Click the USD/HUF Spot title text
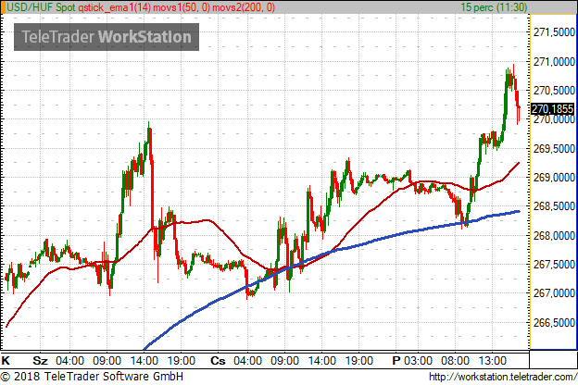The width and height of the screenshot is (578, 385). click(41, 7)
